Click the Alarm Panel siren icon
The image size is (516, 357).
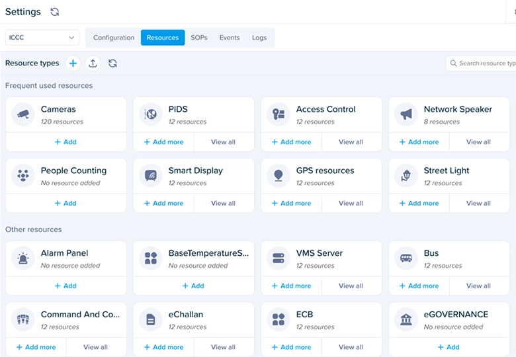(x=23, y=258)
